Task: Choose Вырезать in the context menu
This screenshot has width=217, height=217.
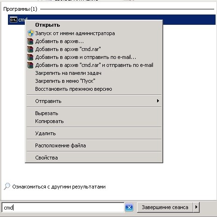Action: [x=94, y=113]
